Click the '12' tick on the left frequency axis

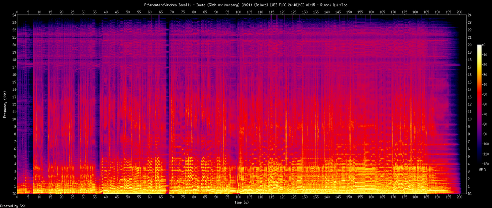coord(14,104)
